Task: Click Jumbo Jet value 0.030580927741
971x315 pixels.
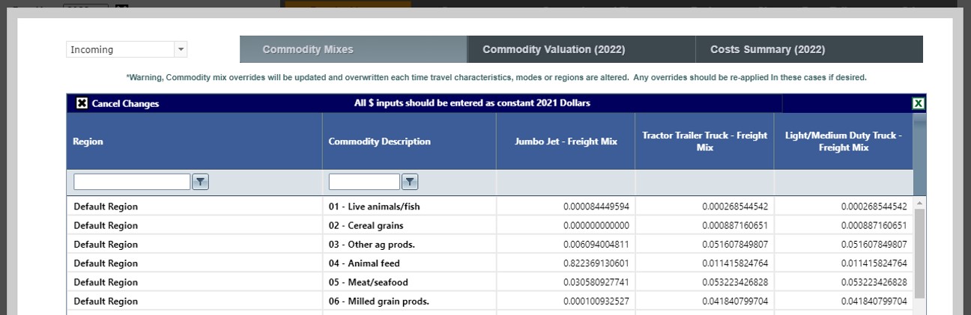Action: coord(596,282)
